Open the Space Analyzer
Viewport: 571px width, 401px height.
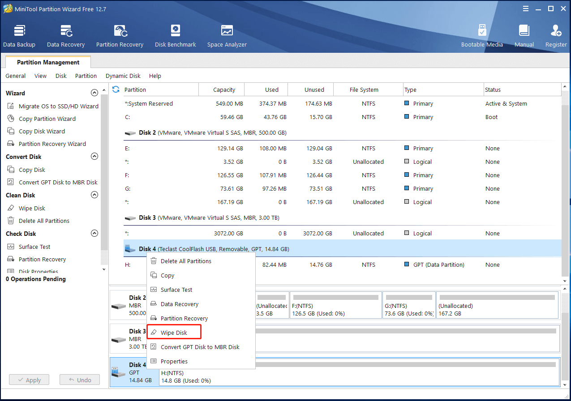point(227,36)
